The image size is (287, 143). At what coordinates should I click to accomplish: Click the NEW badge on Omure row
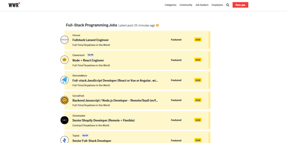pos(198,40)
